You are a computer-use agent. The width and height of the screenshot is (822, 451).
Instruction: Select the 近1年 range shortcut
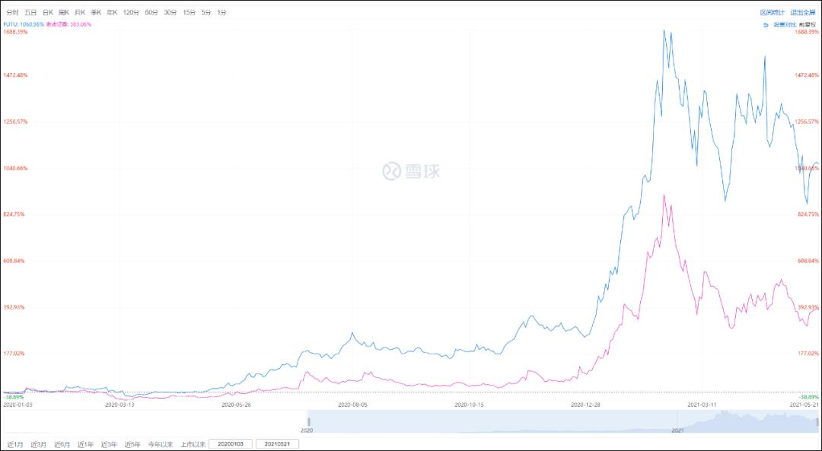85,444
